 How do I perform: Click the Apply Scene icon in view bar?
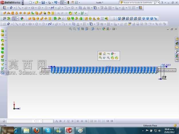tap(108, 29)
